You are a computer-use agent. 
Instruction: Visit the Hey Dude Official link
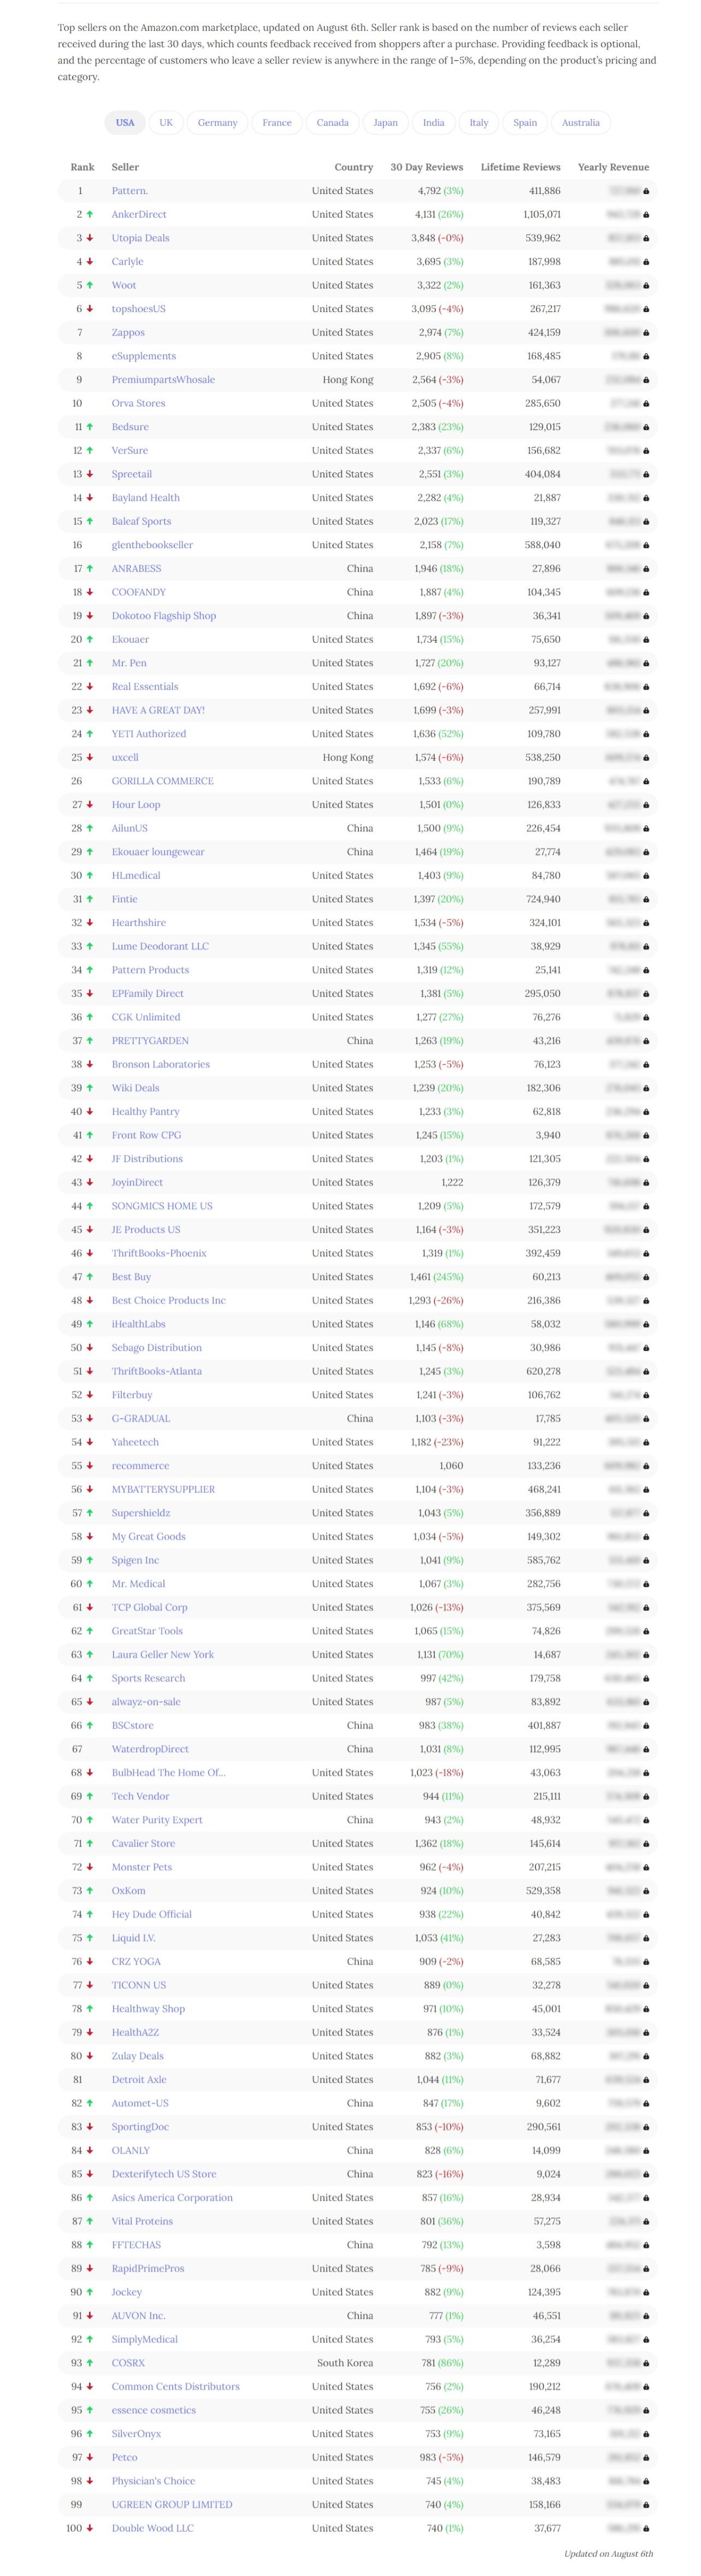[x=152, y=1914]
